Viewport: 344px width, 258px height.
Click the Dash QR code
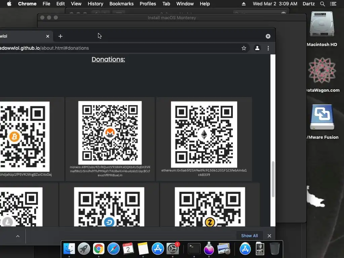click(109, 207)
